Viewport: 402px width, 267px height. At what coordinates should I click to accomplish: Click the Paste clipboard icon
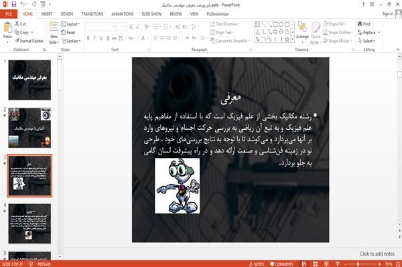click(x=7, y=27)
